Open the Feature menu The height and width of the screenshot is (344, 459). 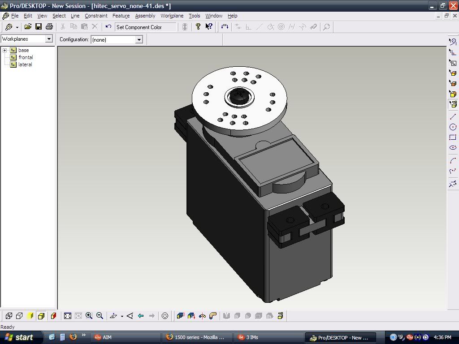(x=121, y=16)
